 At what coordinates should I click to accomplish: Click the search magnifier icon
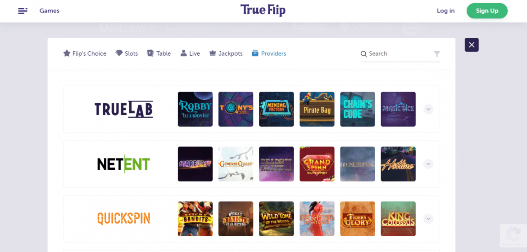363,54
